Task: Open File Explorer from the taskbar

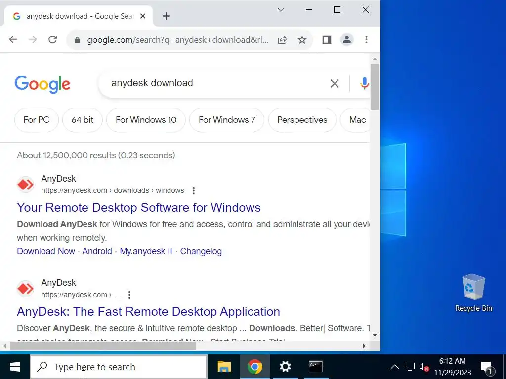Action: tap(224, 367)
